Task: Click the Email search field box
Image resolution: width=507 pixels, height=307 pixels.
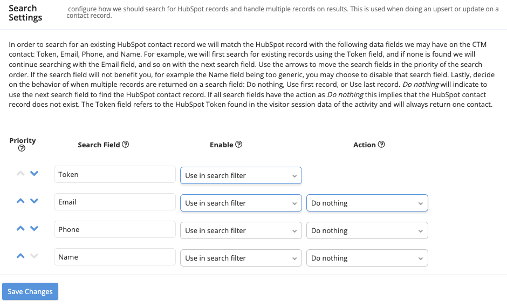Action: pyautogui.click(x=115, y=202)
